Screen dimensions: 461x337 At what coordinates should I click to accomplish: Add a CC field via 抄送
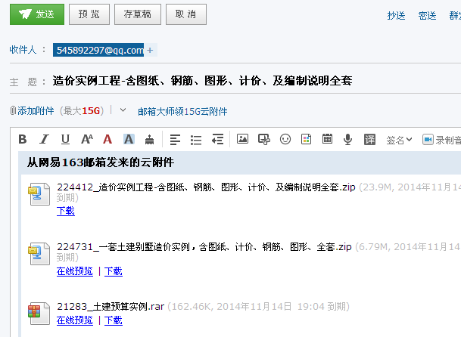coord(396,16)
